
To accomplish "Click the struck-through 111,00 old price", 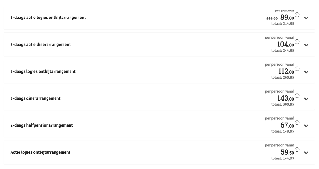I will click(272, 18).
